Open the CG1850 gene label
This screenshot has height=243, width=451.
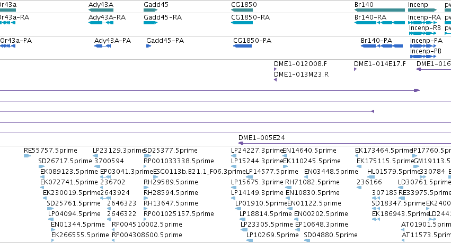click(244, 5)
